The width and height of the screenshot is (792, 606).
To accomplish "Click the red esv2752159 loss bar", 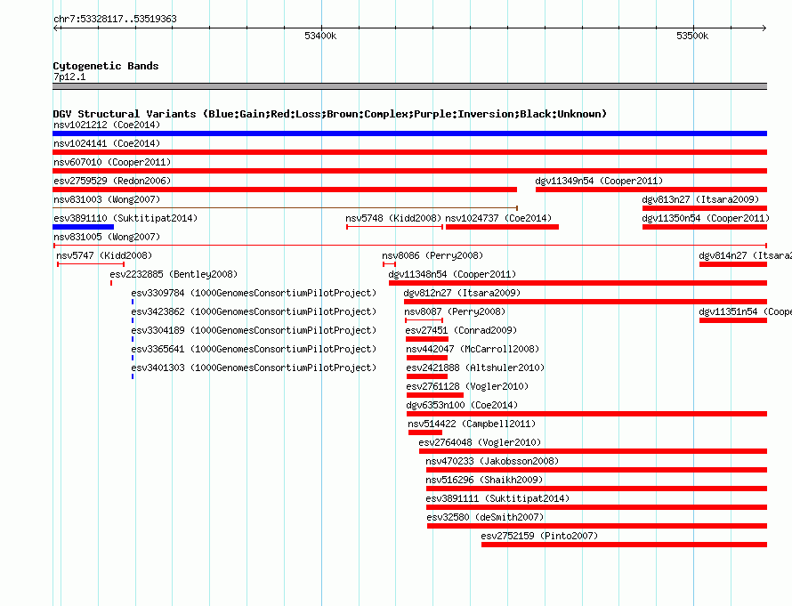I will click(625, 545).
